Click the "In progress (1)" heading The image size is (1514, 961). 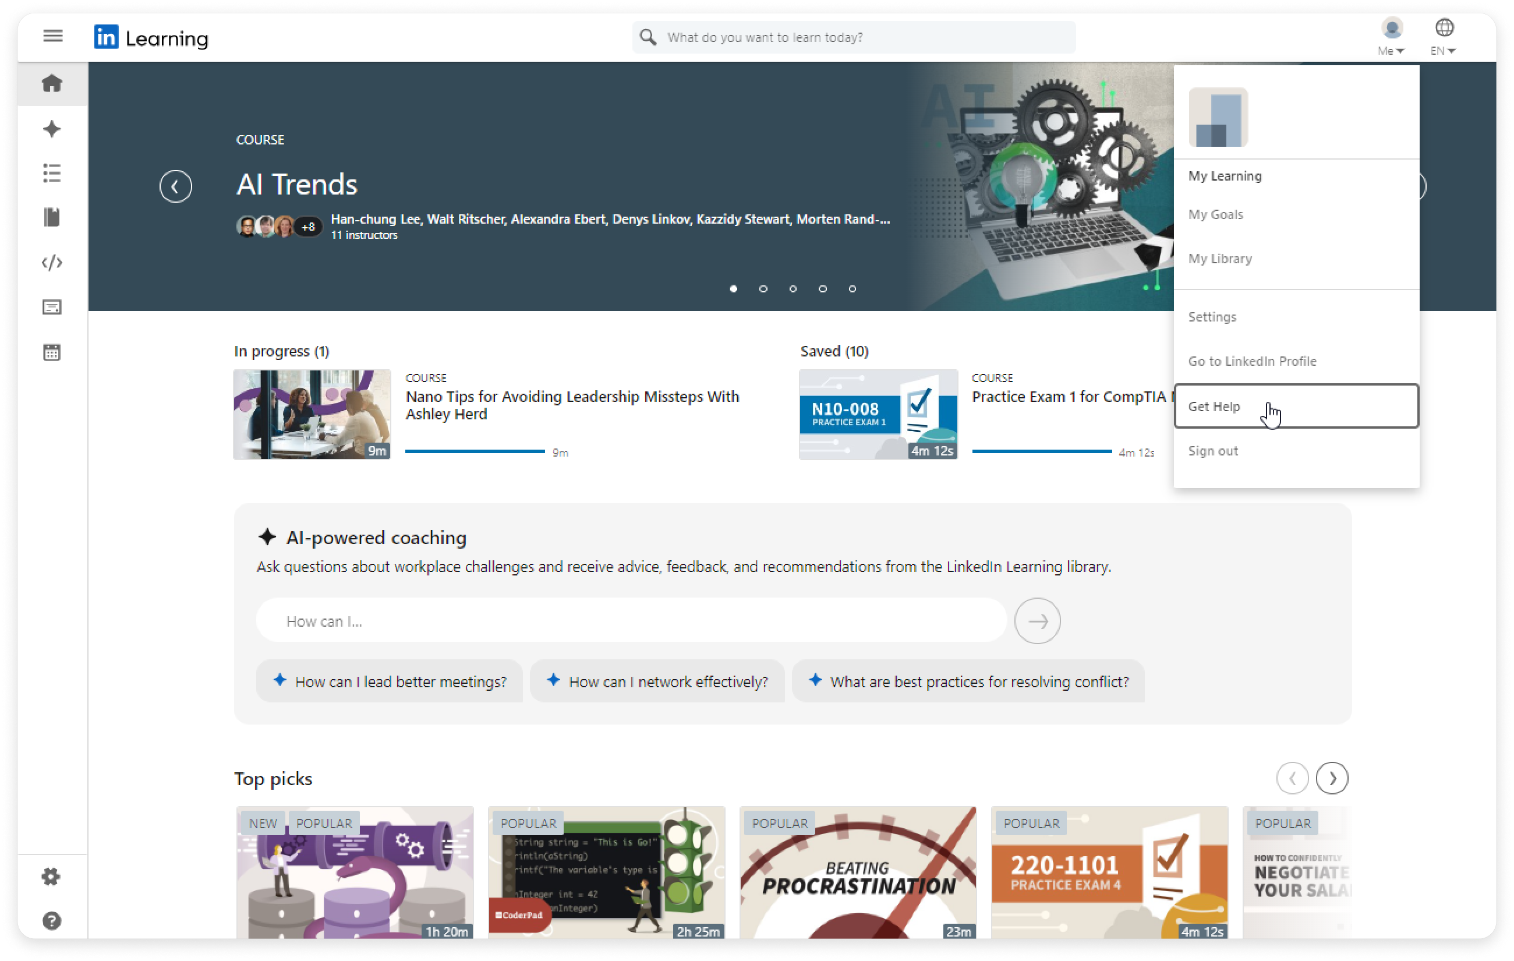click(282, 351)
